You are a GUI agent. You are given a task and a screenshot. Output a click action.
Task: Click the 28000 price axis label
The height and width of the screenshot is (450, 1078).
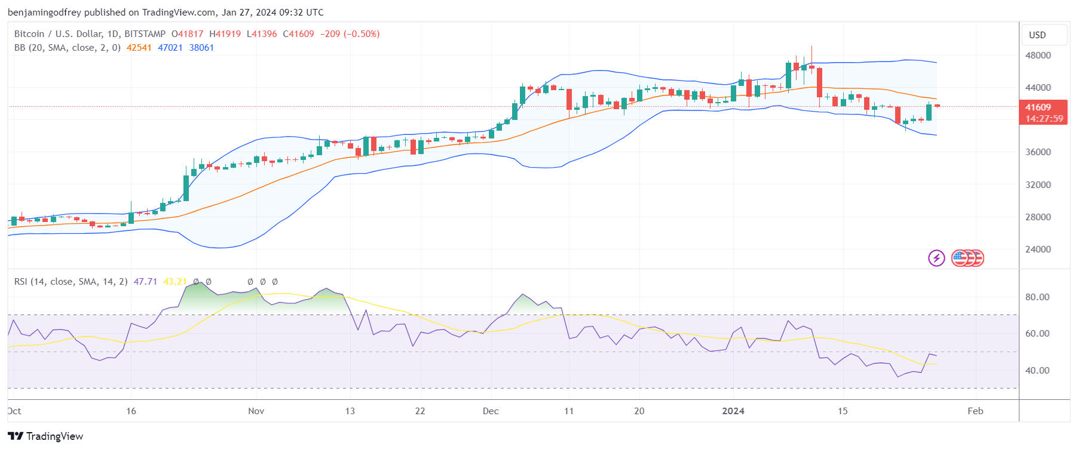pyautogui.click(x=1038, y=217)
